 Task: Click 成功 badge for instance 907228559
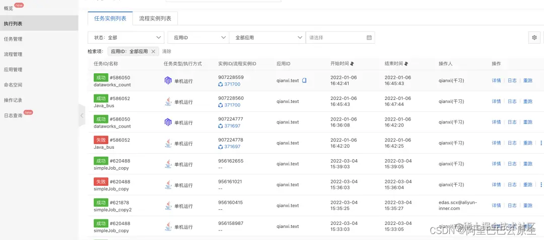point(101,77)
